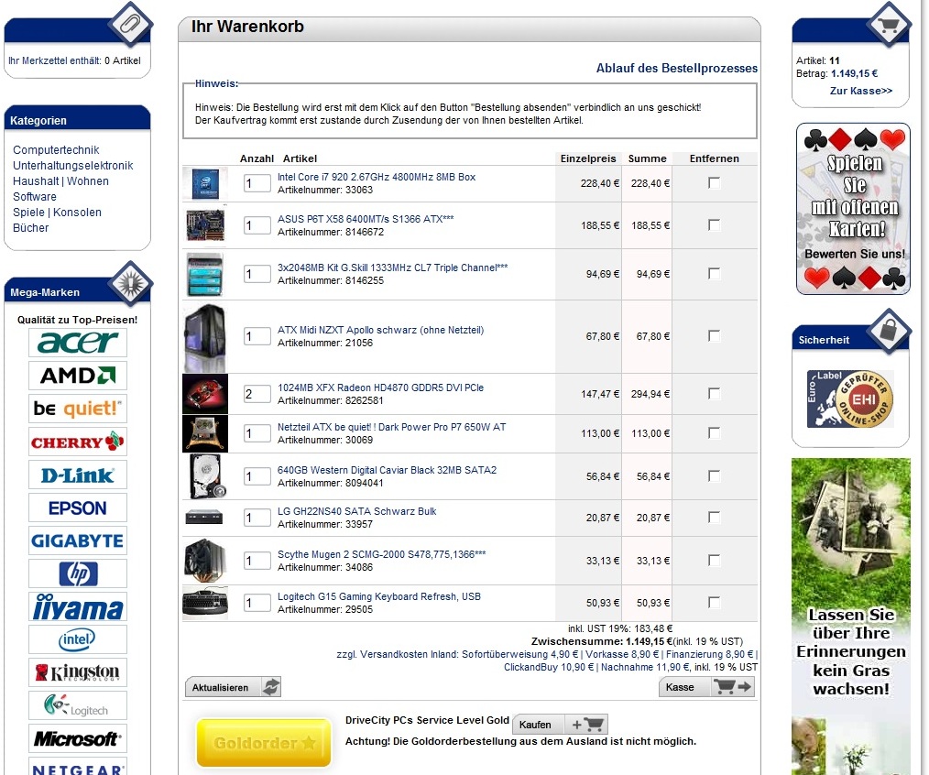Click the paperclip Merkzettel icon

(130, 25)
